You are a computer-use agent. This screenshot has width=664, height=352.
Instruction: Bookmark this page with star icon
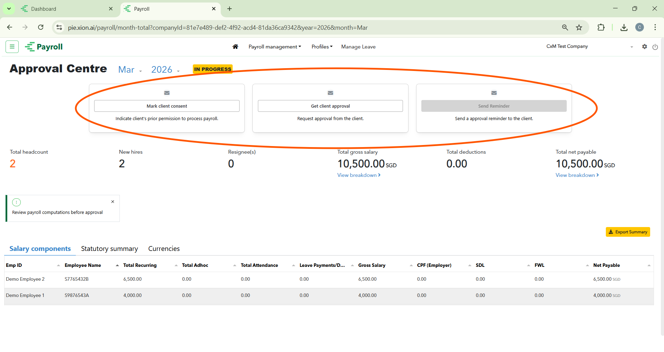tap(579, 28)
